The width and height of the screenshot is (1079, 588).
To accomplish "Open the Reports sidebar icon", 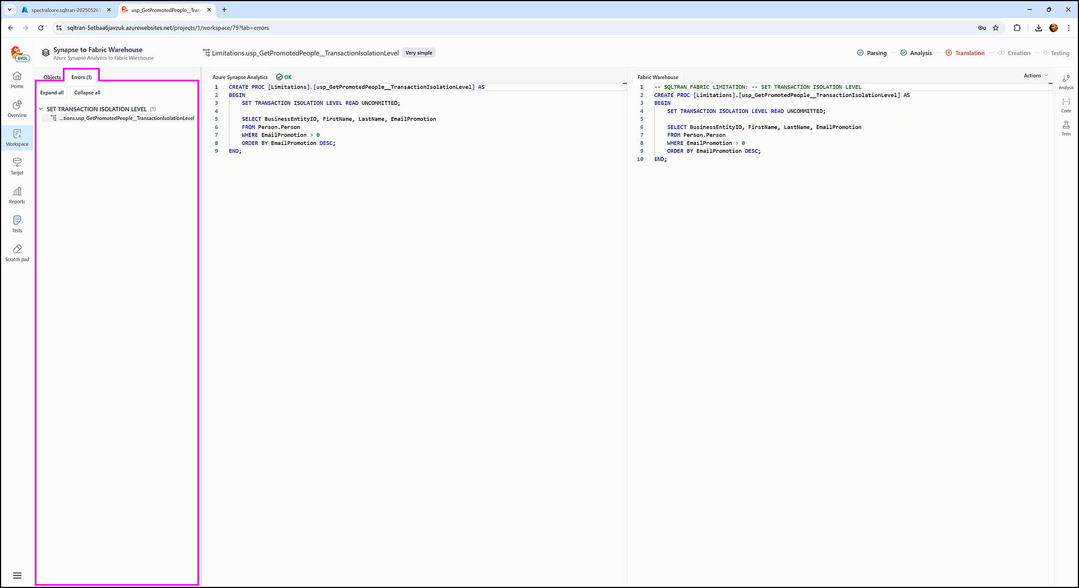I will coord(17,195).
